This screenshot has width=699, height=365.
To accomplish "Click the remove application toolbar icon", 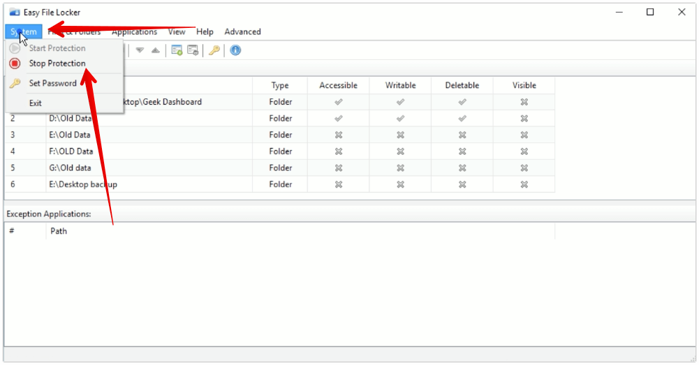I will click(x=193, y=50).
